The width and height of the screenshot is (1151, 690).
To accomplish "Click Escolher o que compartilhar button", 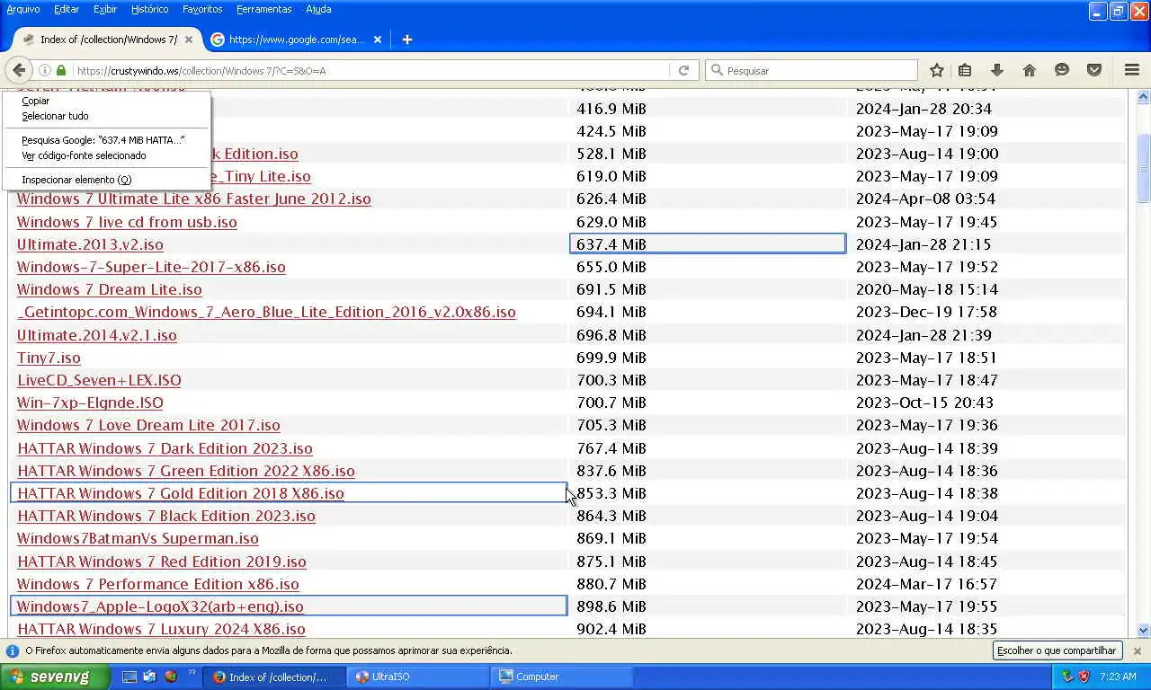I will tap(1057, 650).
